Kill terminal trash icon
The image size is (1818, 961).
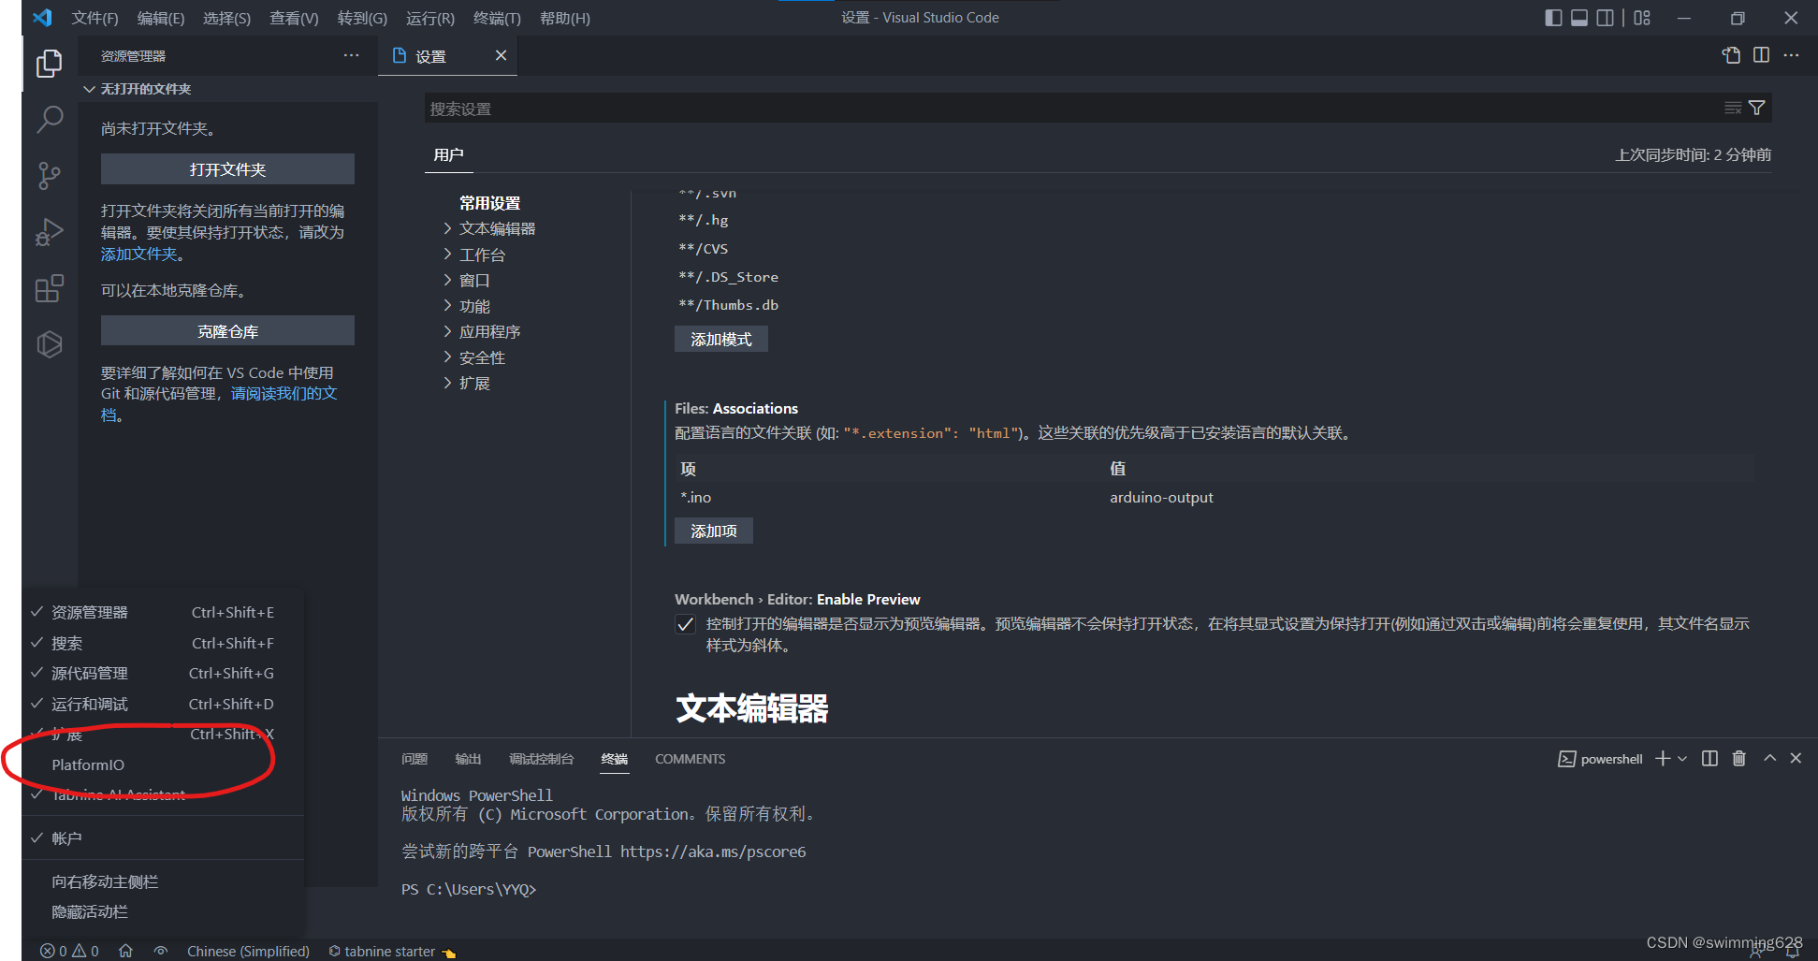(x=1738, y=758)
